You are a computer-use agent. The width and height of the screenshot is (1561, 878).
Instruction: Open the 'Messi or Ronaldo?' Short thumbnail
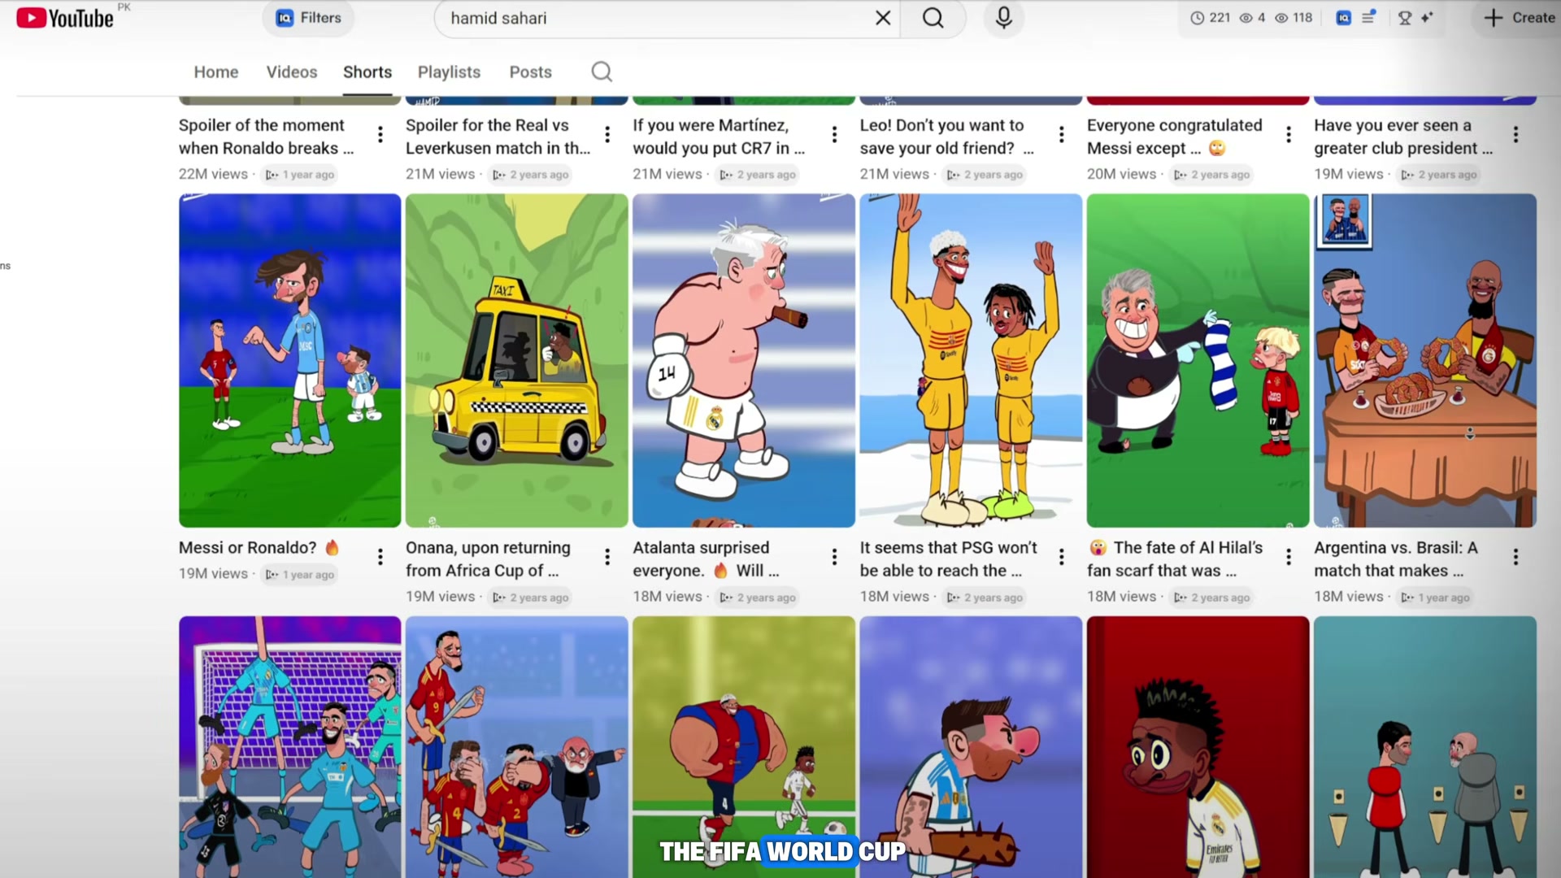290,360
